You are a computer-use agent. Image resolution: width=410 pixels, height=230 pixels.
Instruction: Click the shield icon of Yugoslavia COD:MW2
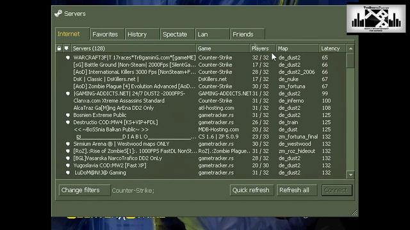(68, 165)
